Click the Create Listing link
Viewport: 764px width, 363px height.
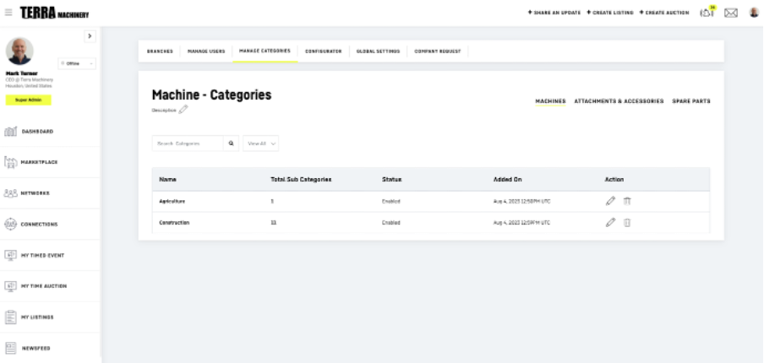[611, 13]
